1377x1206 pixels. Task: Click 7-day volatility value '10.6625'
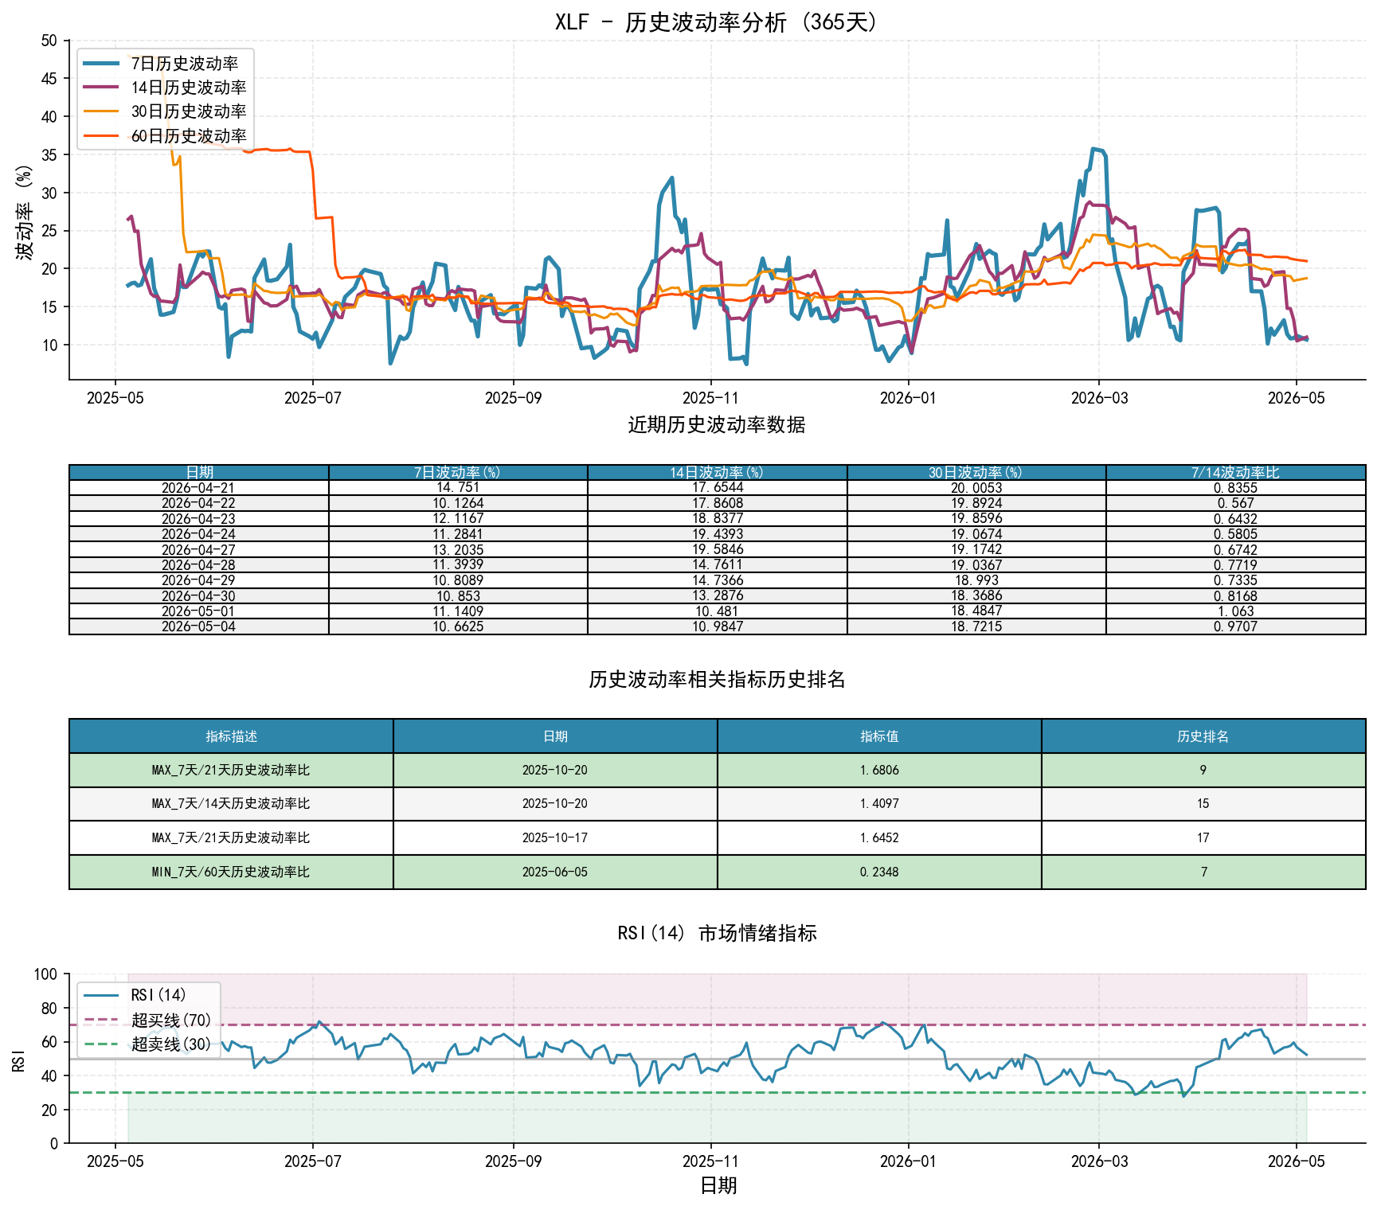458,626
